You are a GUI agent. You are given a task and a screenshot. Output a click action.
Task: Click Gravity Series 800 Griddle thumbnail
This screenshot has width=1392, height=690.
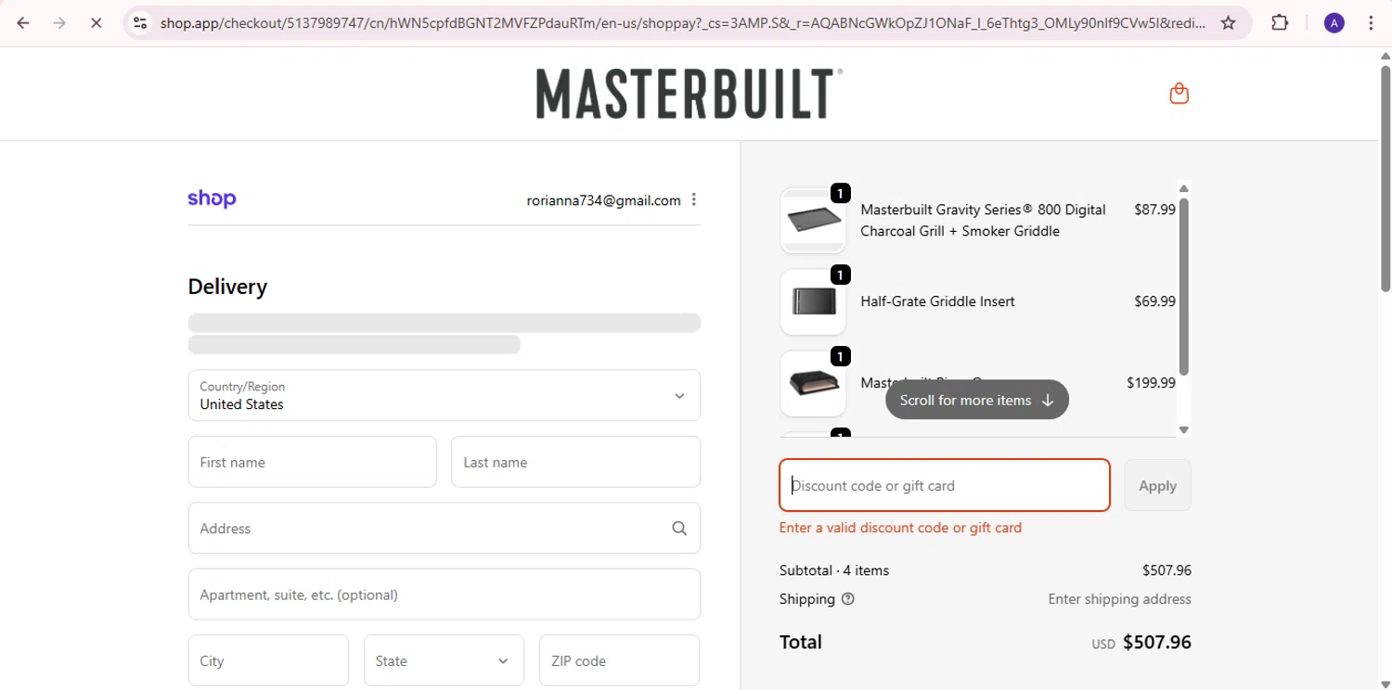813,221
